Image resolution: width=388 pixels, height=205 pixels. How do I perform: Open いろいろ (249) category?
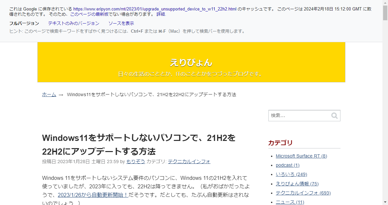click(x=292, y=174)
